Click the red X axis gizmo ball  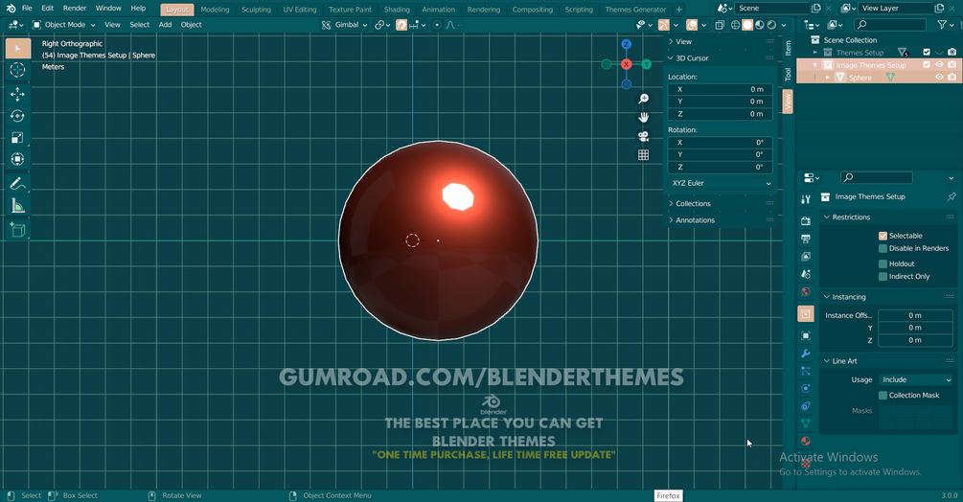(627, 64)
